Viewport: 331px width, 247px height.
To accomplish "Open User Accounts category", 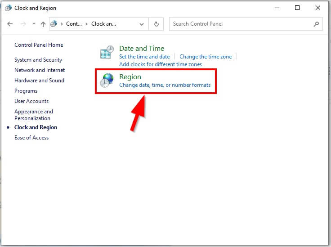I will point(31,101).
